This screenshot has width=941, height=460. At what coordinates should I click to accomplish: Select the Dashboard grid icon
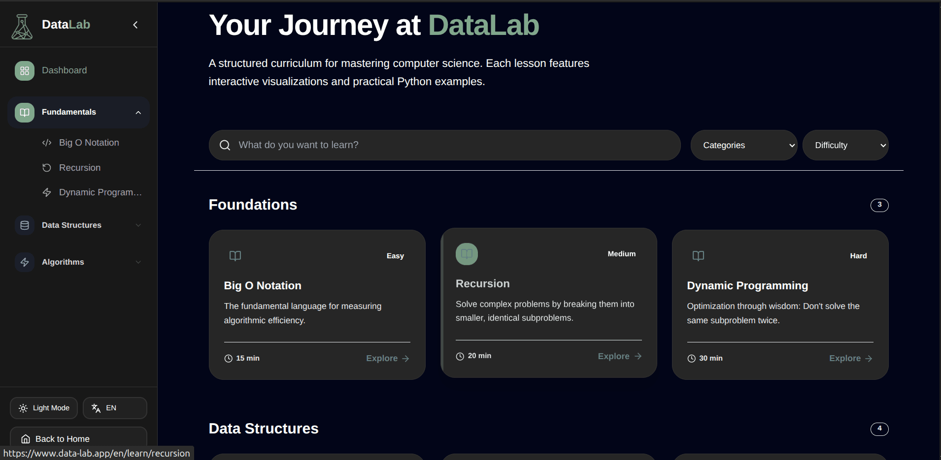point(24,70)
